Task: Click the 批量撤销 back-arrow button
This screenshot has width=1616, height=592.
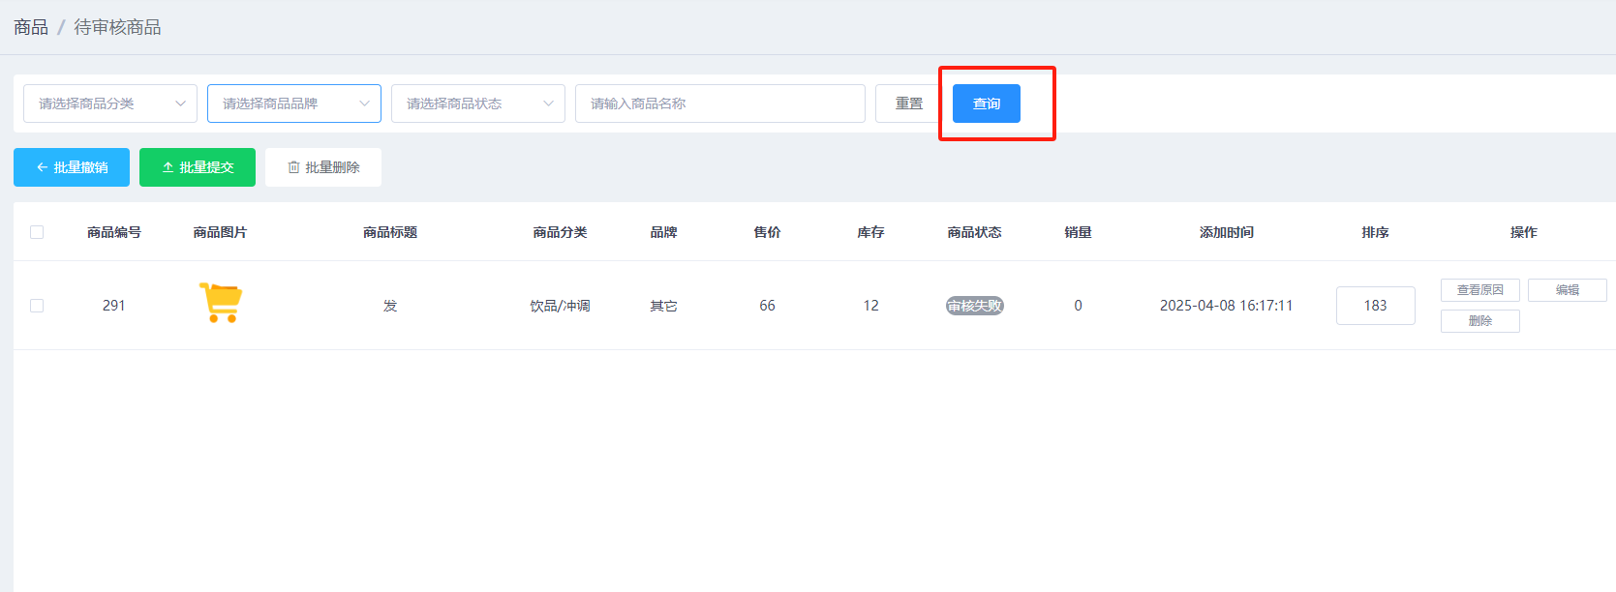Action: pos(72,167)
